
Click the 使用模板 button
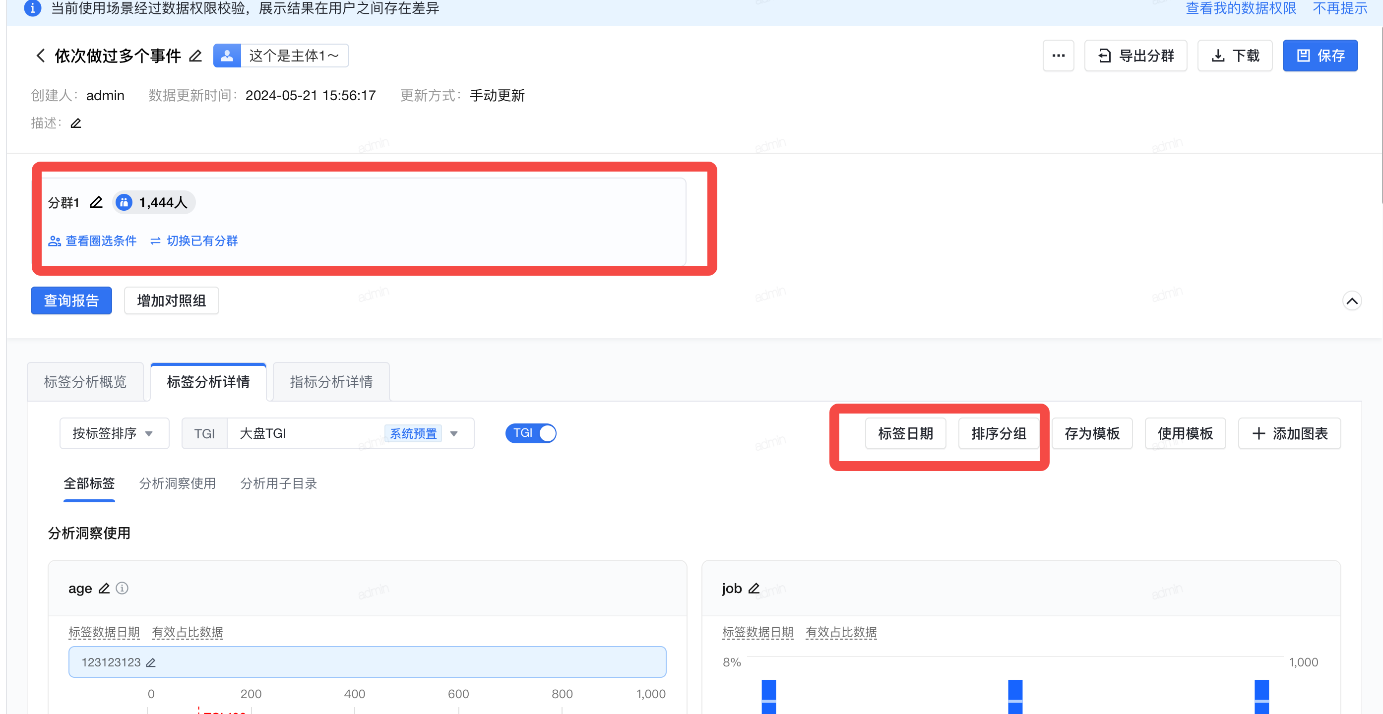(x=1186, y=433)
